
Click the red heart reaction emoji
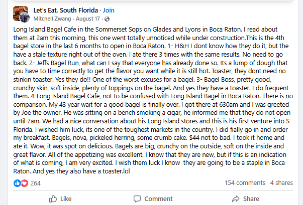point(24,183)
